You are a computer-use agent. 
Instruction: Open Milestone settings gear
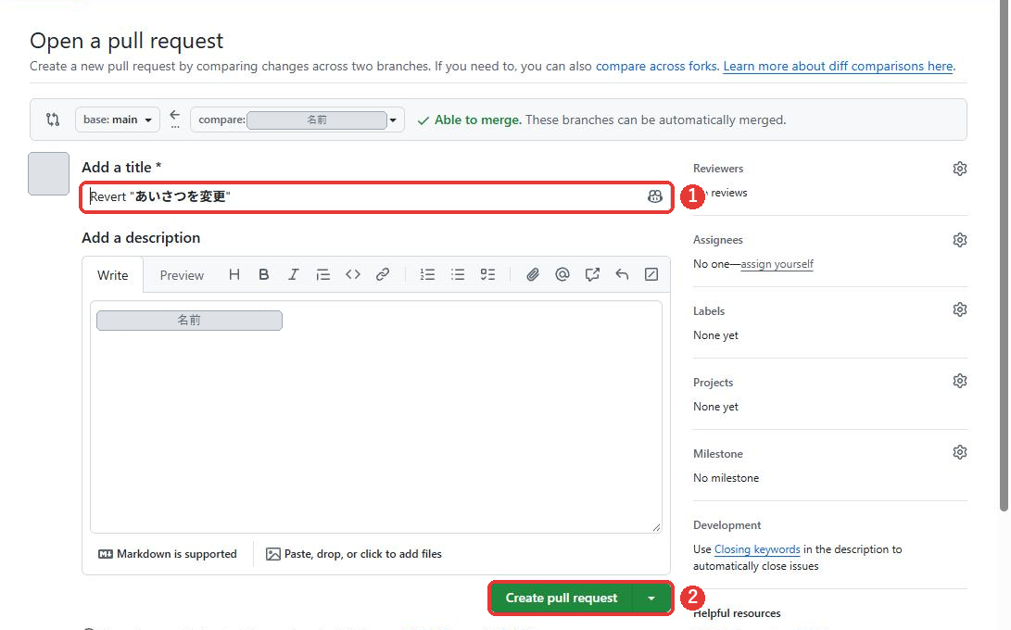(x=960, y=452)
